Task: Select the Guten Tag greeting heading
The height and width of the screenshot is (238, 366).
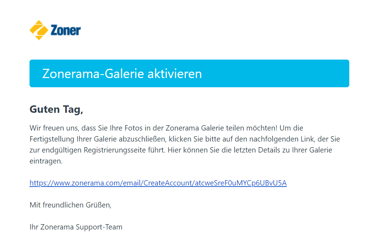Action: [x=56, y=109]
